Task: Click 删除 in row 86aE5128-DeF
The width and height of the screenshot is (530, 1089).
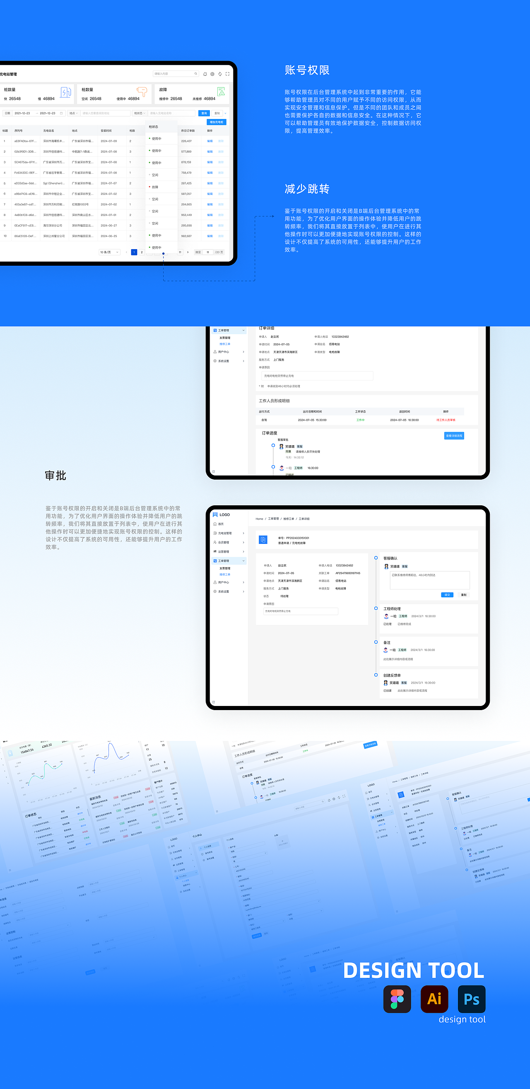Action: pos(221,236)
